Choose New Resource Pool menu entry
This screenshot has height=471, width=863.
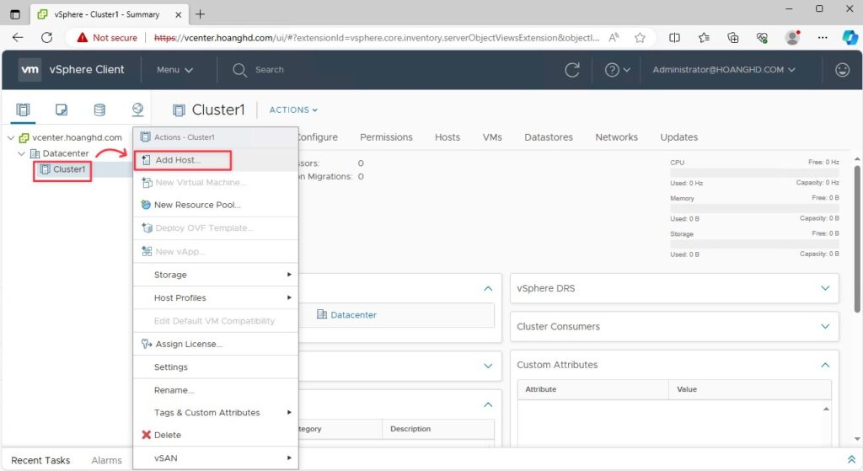[216, 205]
